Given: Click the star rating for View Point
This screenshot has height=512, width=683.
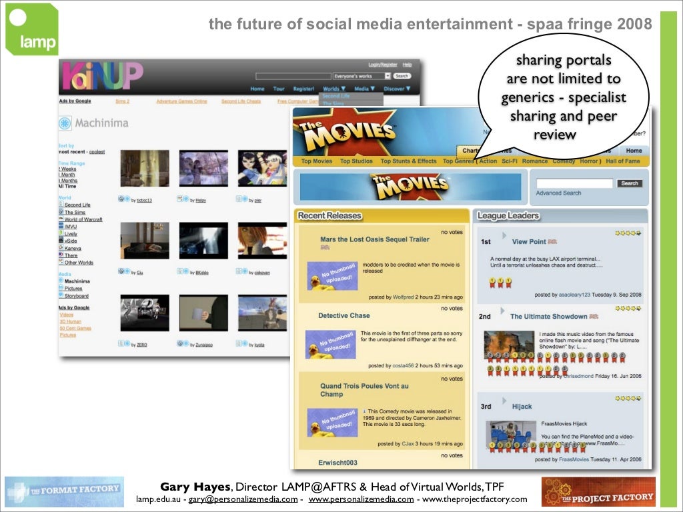Looking at the screenshot, I should tap(628, 233).
